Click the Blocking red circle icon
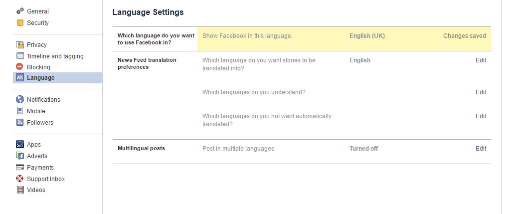 coord(20,67)
